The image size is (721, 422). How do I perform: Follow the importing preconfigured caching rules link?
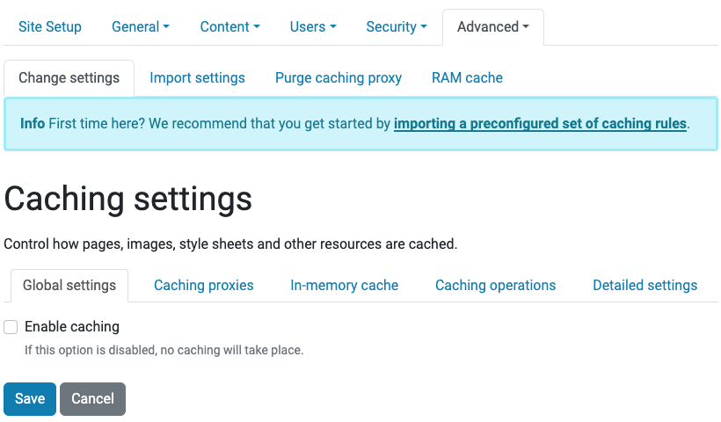coord(540,124)
